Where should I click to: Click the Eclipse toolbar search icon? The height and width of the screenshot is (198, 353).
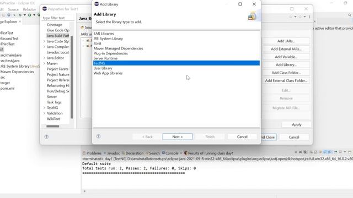click(350, 15)
